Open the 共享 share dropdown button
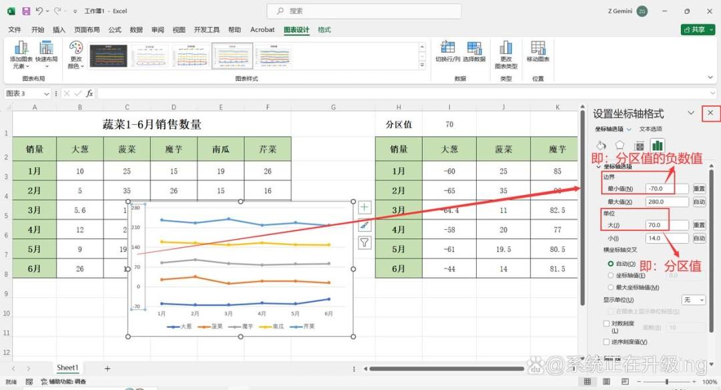Viewport: 721px width, 390px height. [698, 29]
